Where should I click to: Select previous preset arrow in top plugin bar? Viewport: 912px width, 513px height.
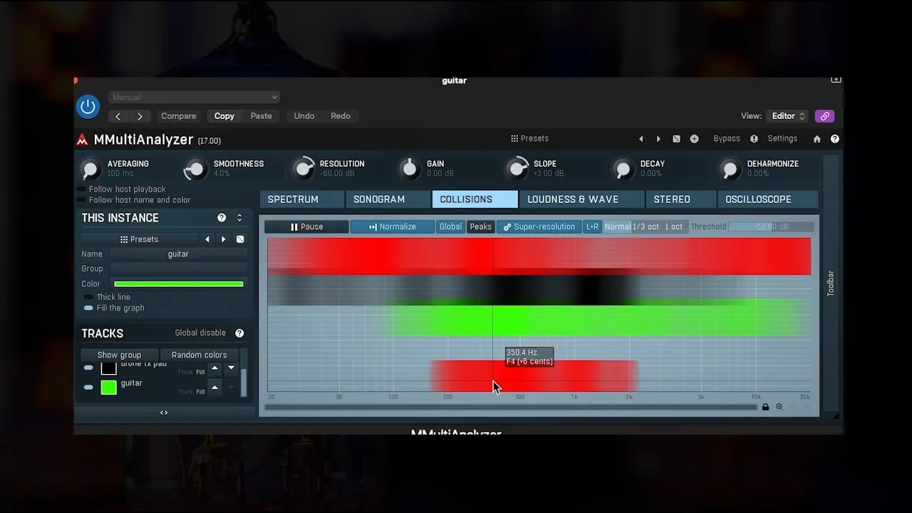641,139
